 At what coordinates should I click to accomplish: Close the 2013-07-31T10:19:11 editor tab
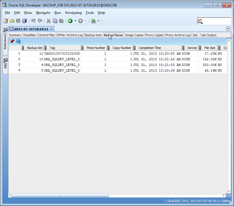pyautogui.click(x=51, y=29)
